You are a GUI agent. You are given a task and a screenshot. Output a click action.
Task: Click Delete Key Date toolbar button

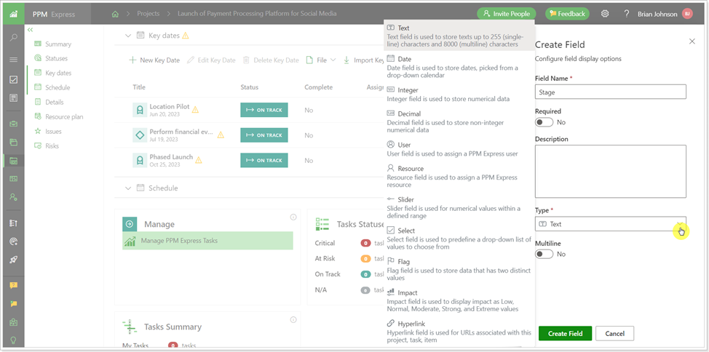click(271, 60)
